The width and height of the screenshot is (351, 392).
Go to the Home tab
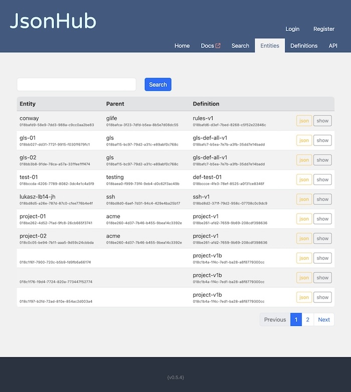182,46
